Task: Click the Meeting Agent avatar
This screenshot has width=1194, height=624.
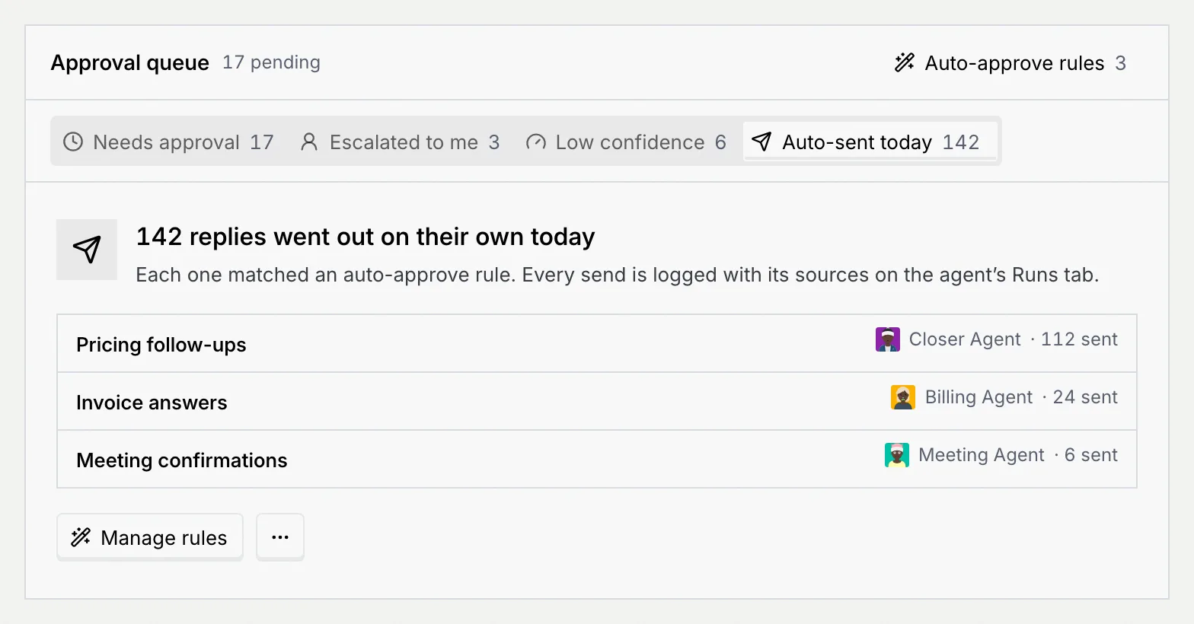Action: (897, 455)
